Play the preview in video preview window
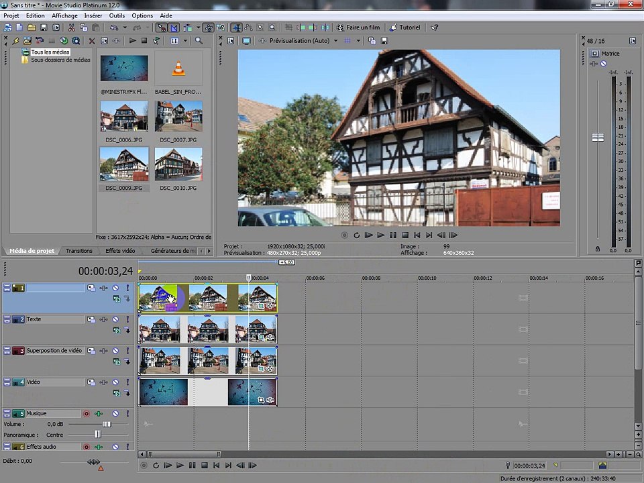 pyautogui.click(x=381, y=235)
